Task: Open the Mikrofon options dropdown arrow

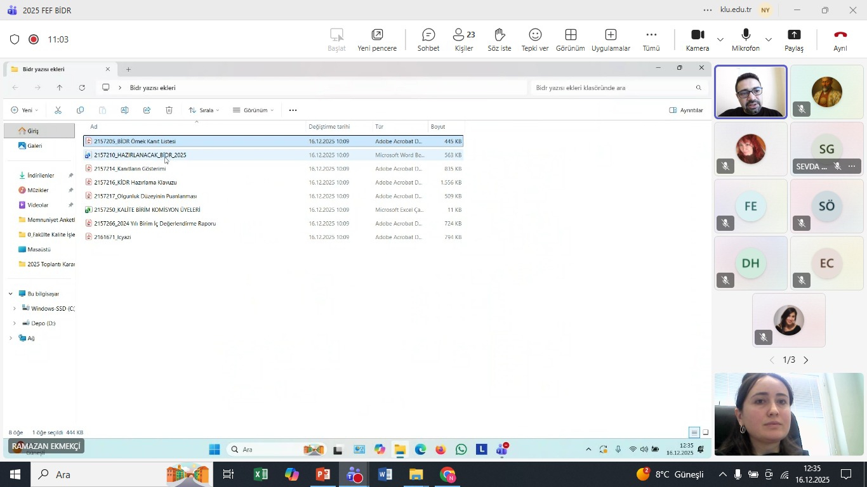Action: click(x=769, y=40)
